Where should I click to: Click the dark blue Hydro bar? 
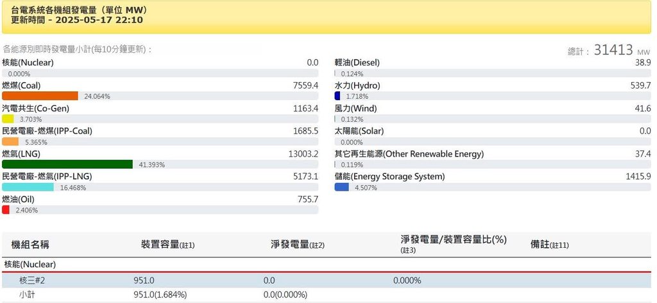337,96
